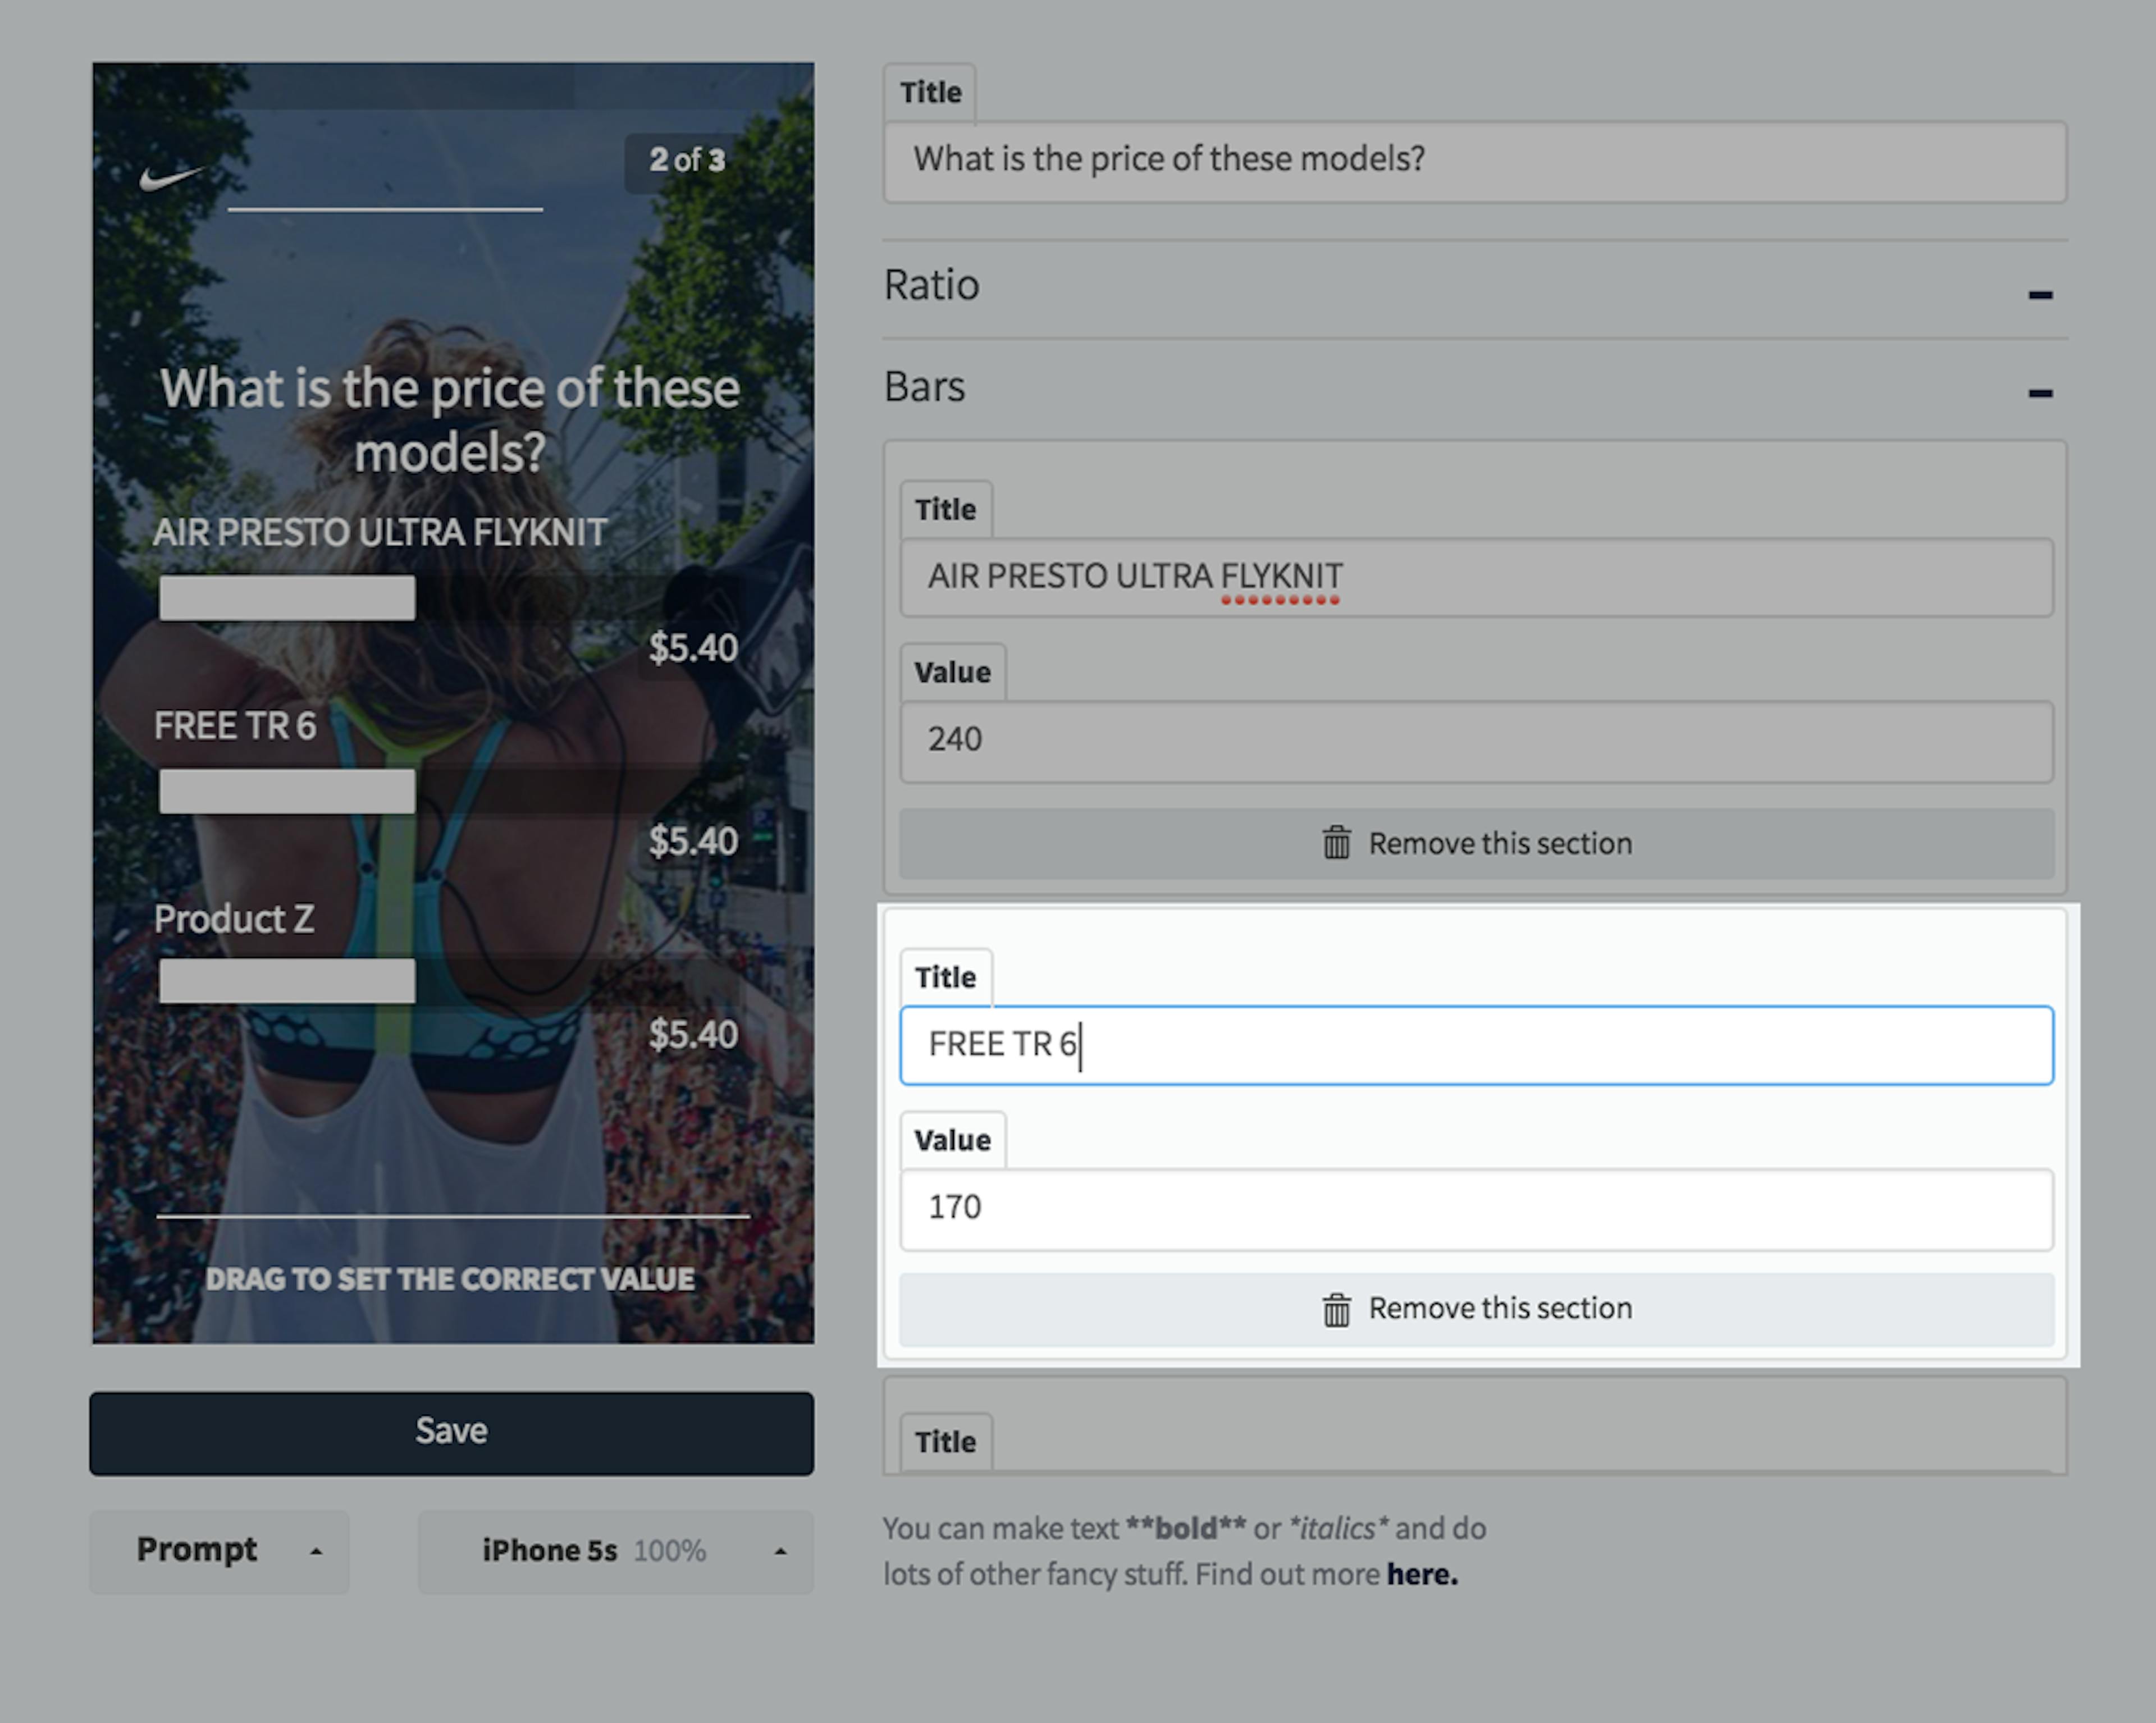Click the $5.40 price under FREE TR 6
The width and height of the screenshot is (2156, 1723).
(693, 841)
